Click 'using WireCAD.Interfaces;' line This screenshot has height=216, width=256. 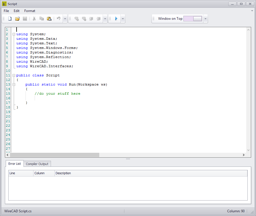coord(45,66)
